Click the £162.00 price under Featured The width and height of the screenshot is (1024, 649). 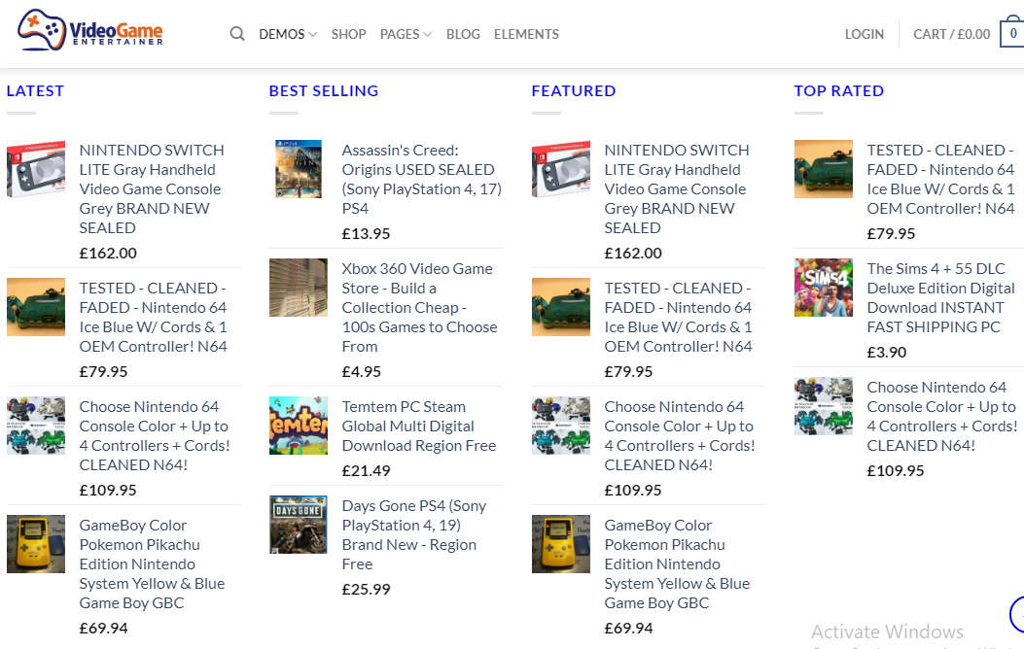point(633,253)
